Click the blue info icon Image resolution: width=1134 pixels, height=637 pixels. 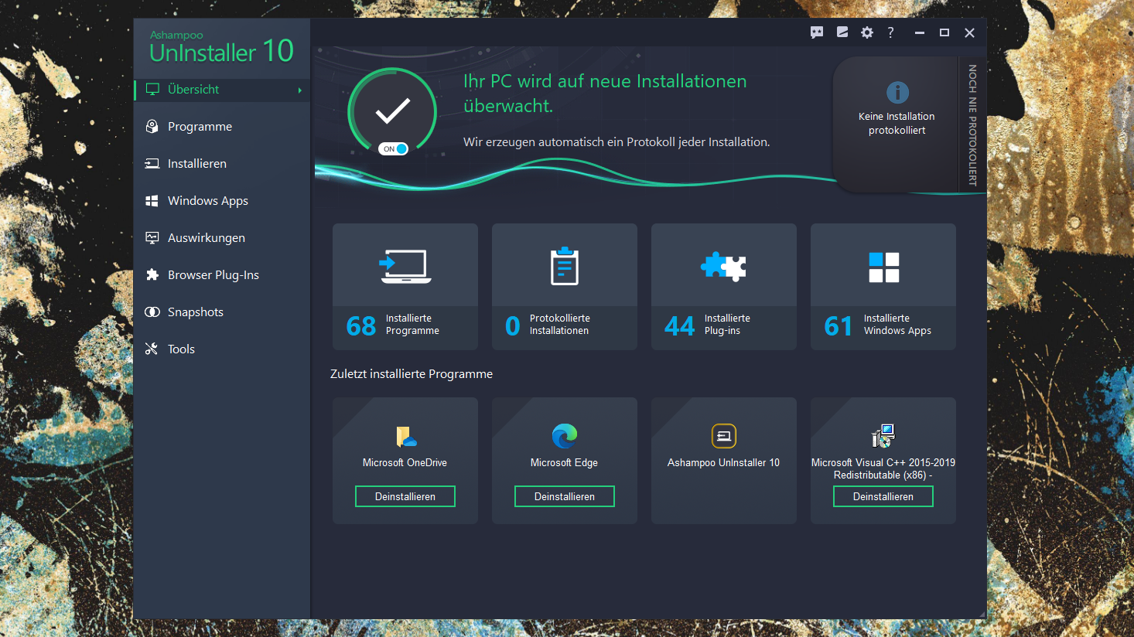pyautogui.click(x=897, y=93)
